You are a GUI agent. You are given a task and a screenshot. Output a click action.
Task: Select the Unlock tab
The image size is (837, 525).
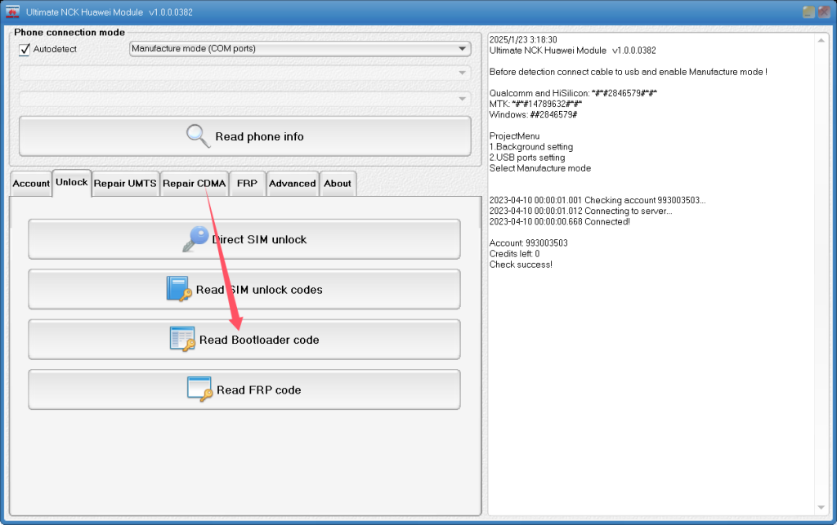pyautogui.click(x=72, y=183)
